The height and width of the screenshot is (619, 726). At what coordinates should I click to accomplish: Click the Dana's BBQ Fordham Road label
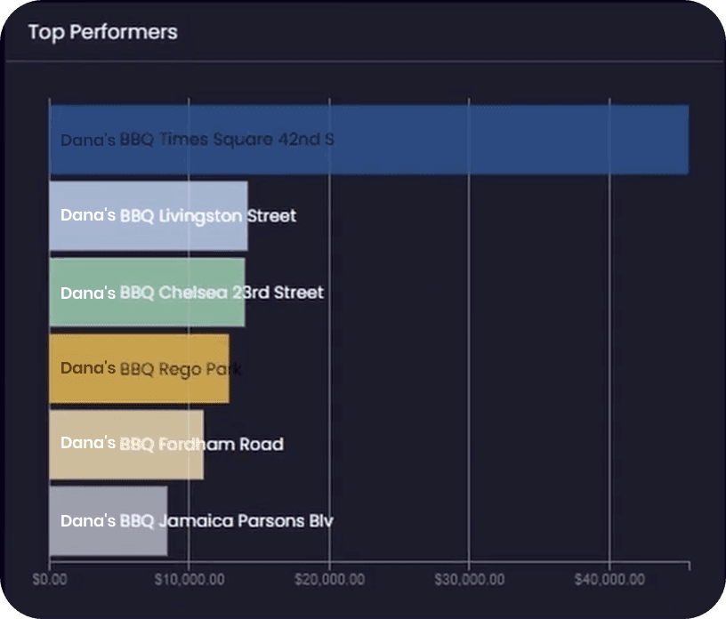coord(172,444)
